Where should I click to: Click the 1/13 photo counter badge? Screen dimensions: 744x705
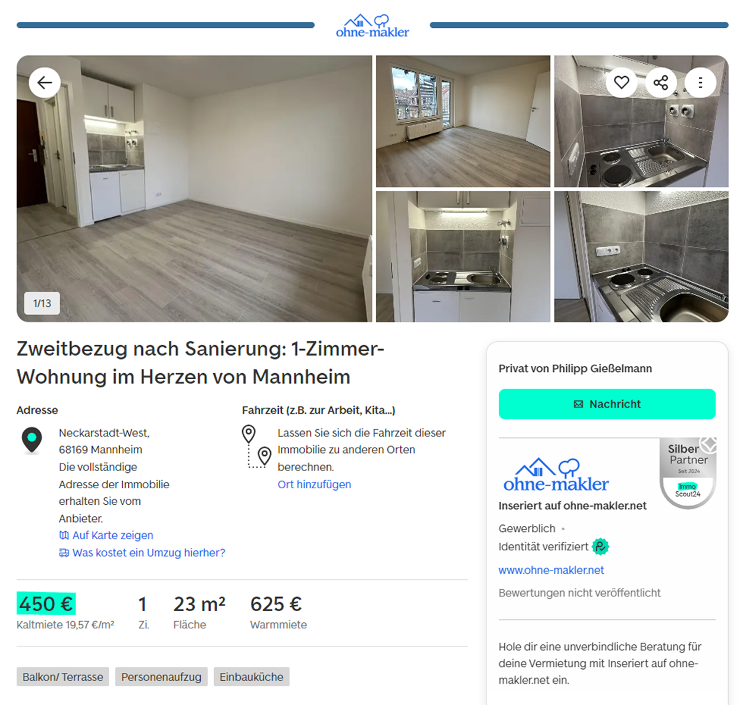[42, 303]
